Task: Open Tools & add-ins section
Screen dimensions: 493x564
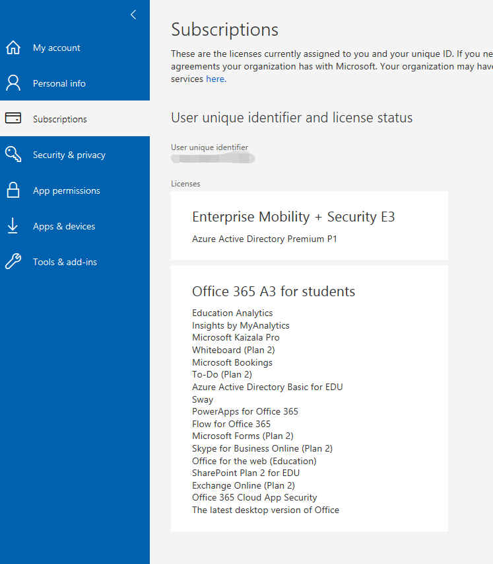Action: pos(65,262)
